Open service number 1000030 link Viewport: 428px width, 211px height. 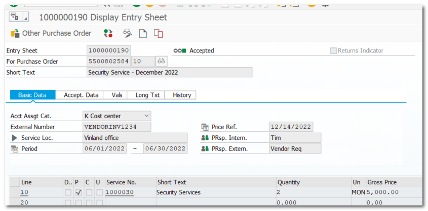click(120, 192)
